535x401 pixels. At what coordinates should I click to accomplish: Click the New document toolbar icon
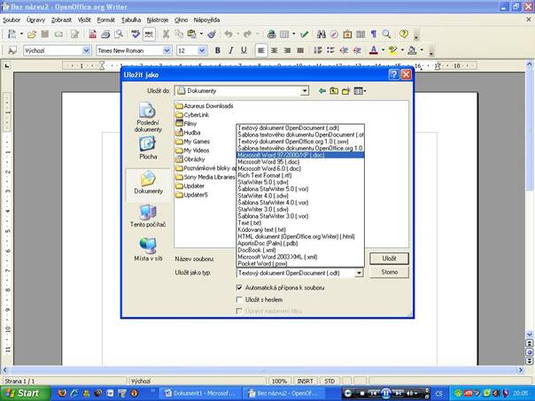pos(12,34)
